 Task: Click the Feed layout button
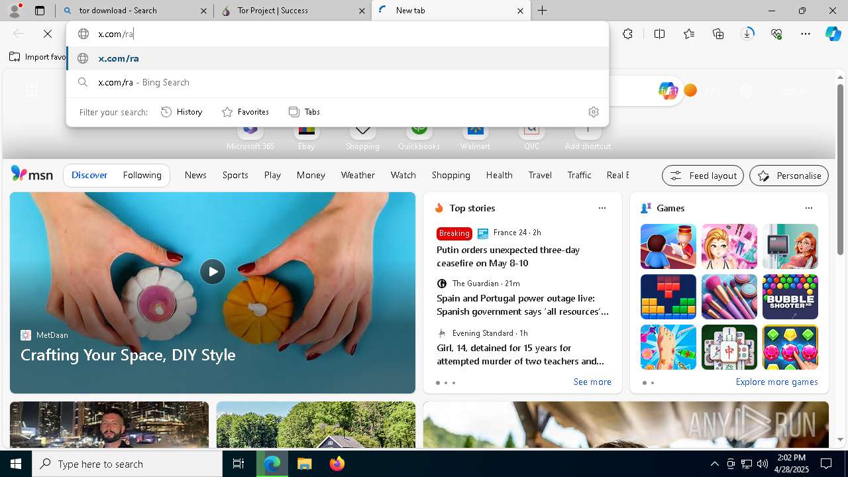click(703, 176)
